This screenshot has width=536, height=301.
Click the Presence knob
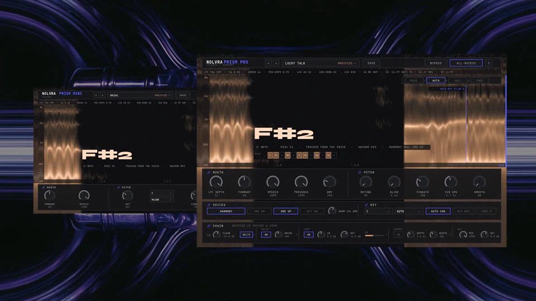[x=301, y=182]
